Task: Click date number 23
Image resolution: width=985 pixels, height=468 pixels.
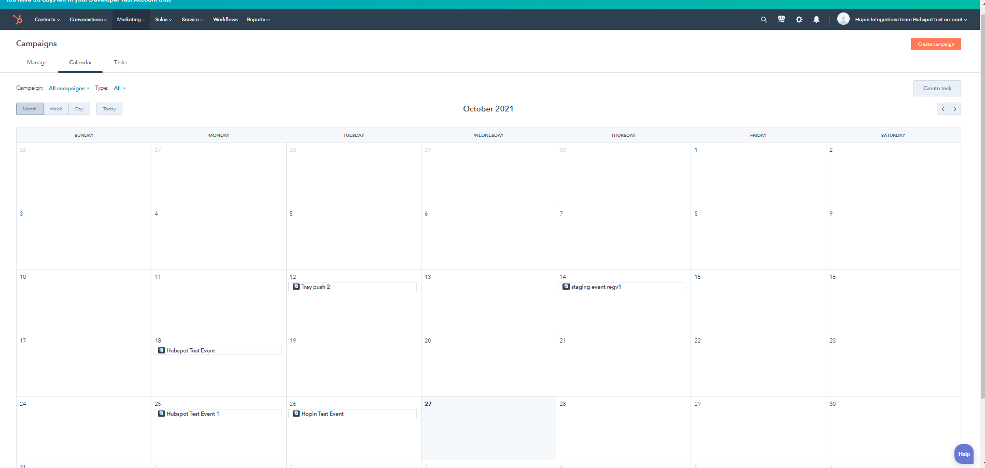Action: (x=833, y=341)
